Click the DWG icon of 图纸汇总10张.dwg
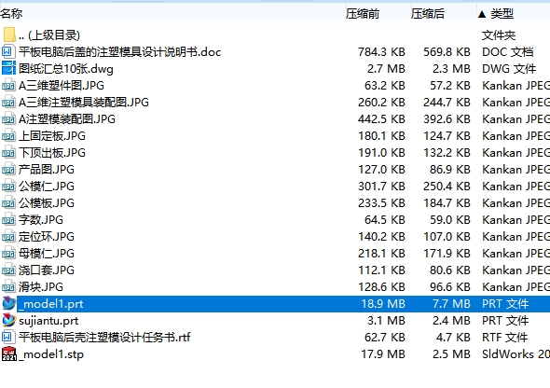 click(8, 68)
